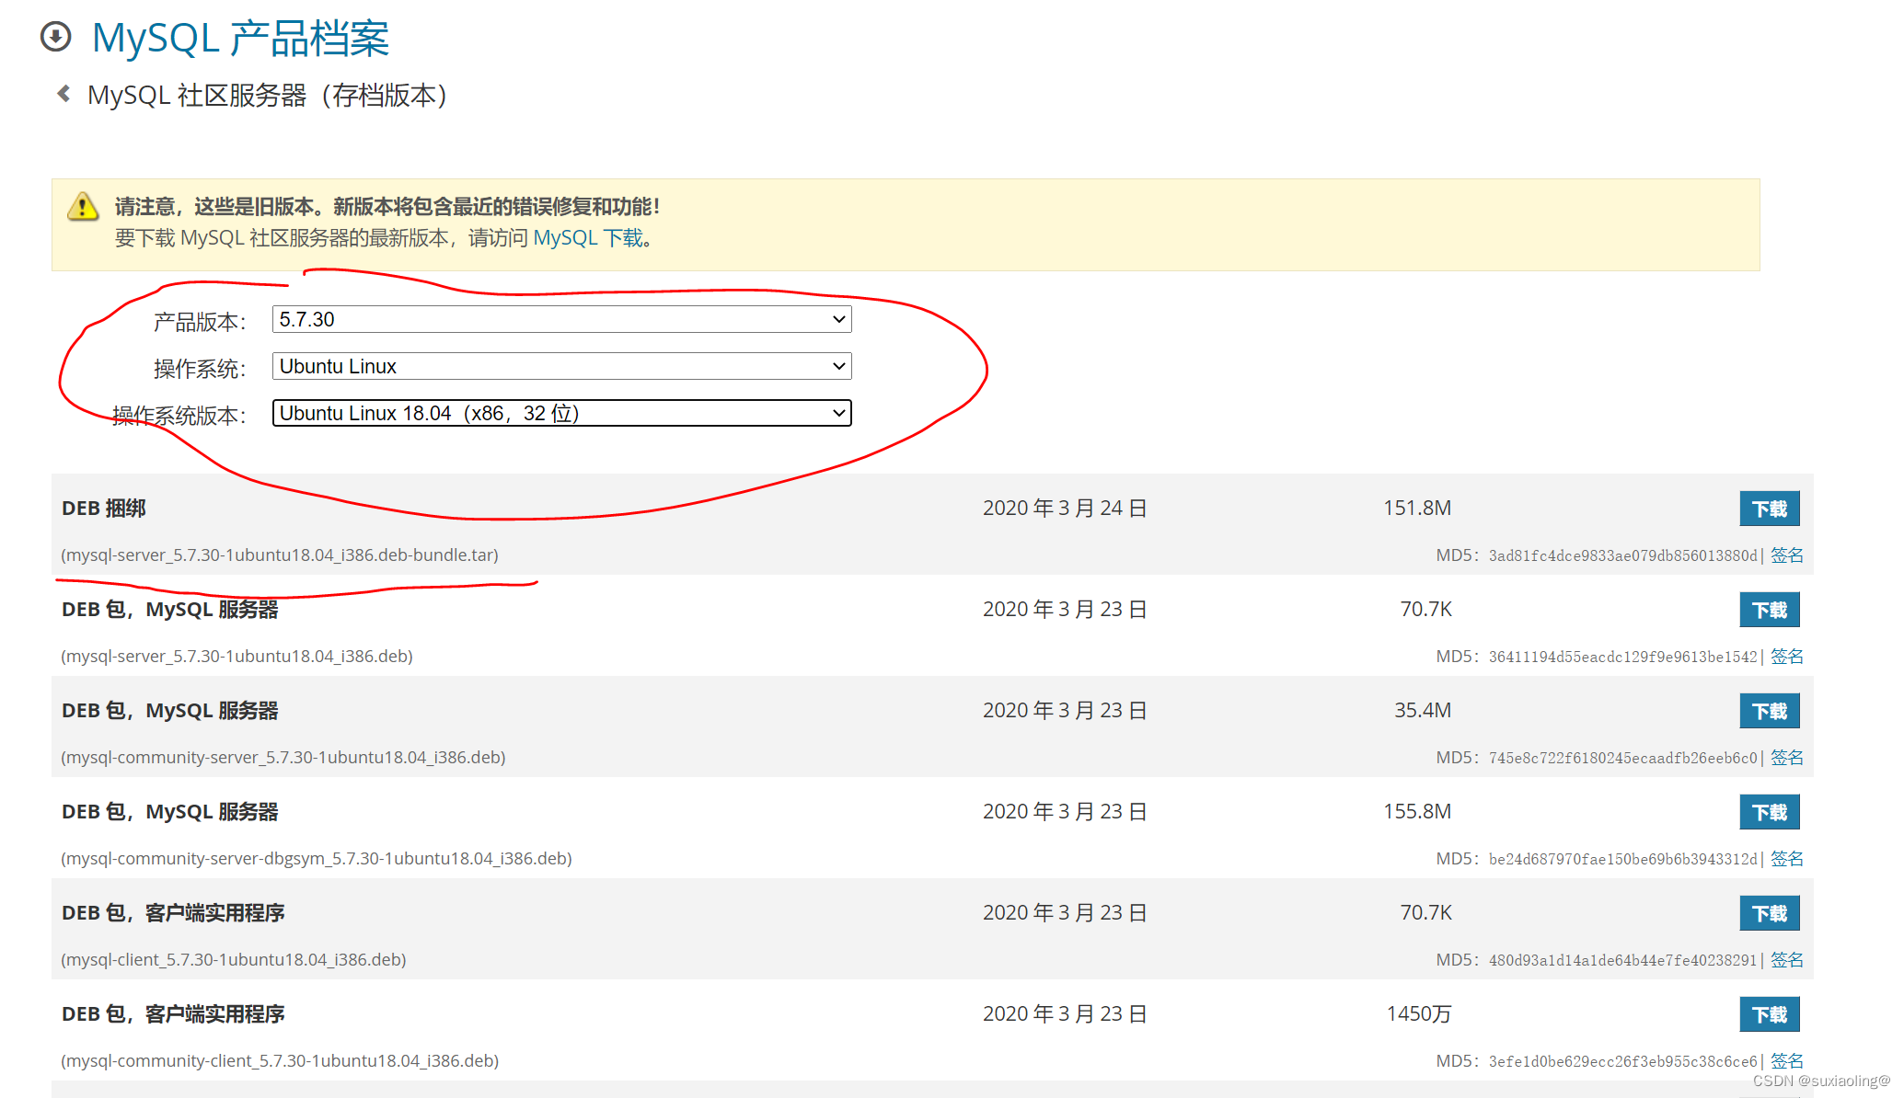Viewport: 1904px width, 1098px height.
Task: Open 签名 link for deb-bundle.tar row
Action: click(x=1786, y=555)
